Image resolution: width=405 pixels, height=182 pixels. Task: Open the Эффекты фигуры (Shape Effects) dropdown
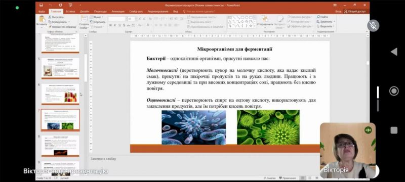(x=300, y=26)
